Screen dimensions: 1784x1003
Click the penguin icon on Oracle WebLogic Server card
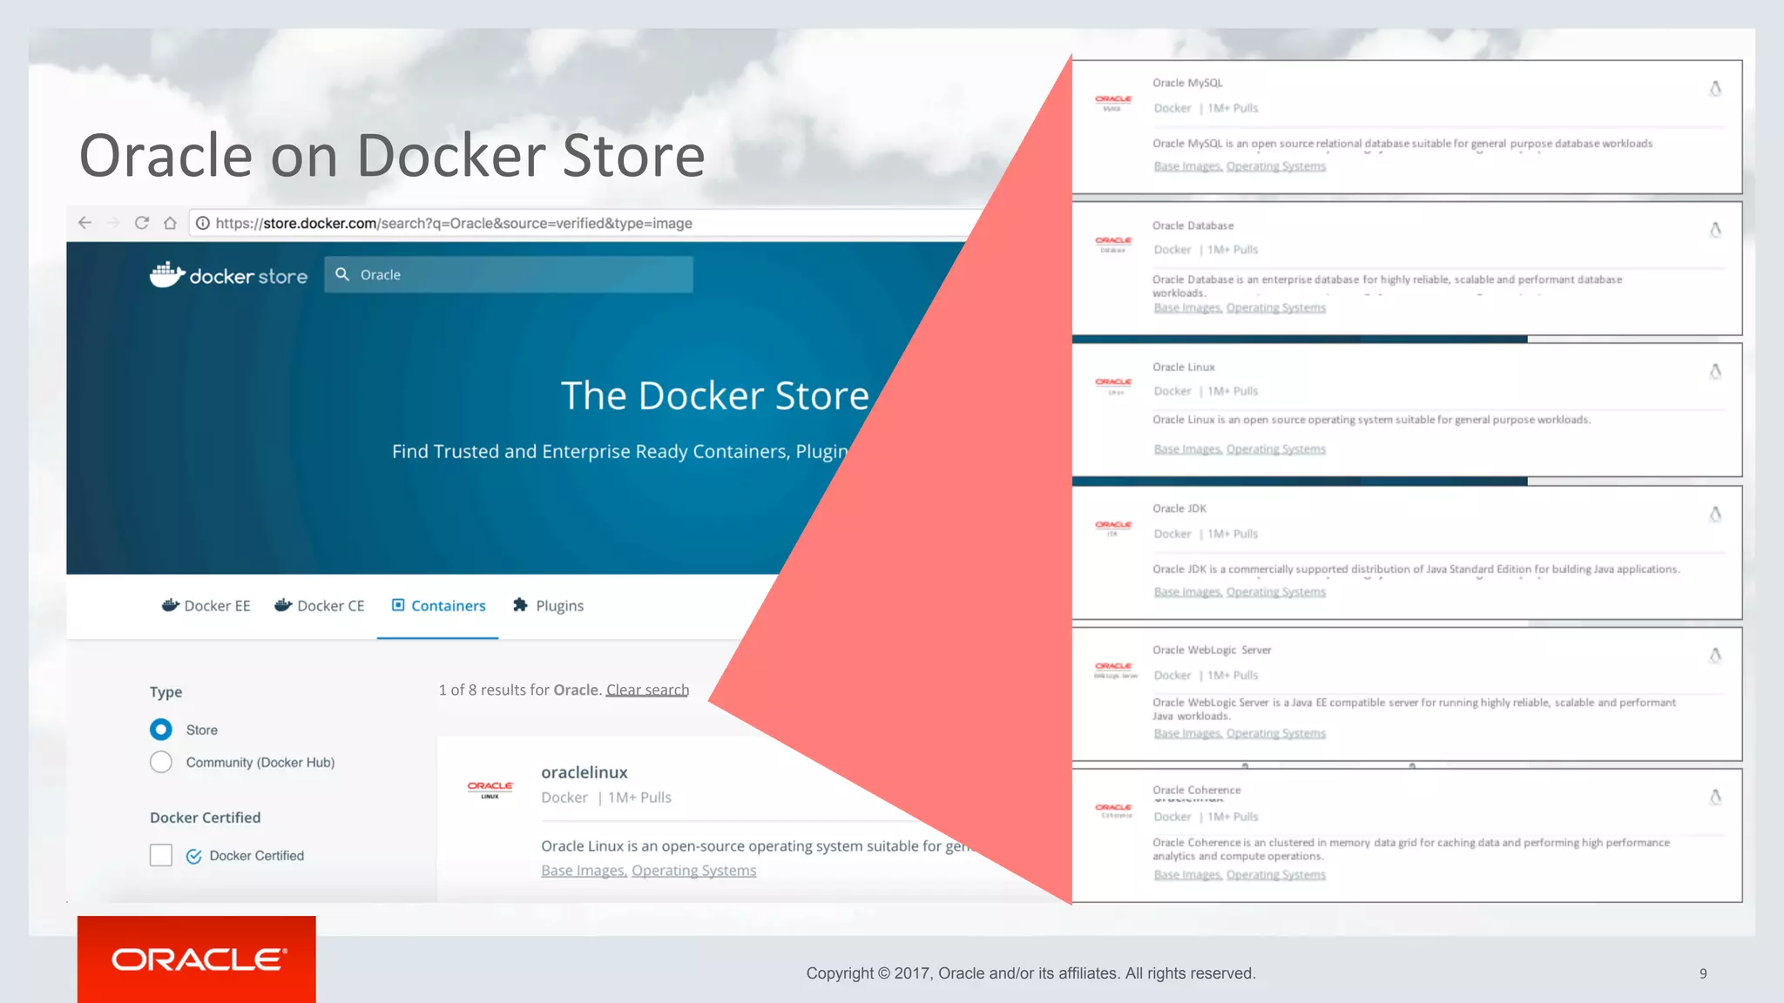click(x=1715, y=656)
